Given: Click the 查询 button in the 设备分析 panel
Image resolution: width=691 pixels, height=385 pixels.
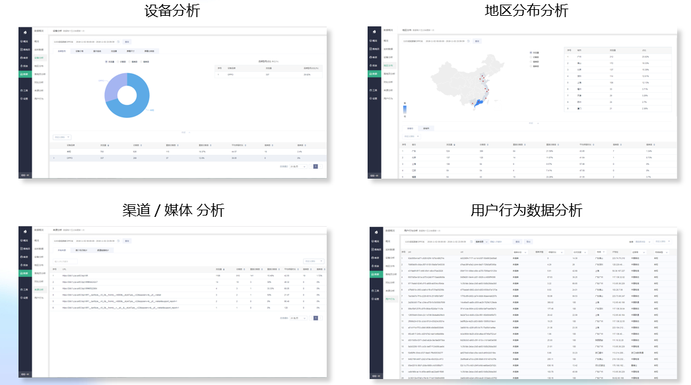Looking at the screenshot, I should (x=127, y=42).
